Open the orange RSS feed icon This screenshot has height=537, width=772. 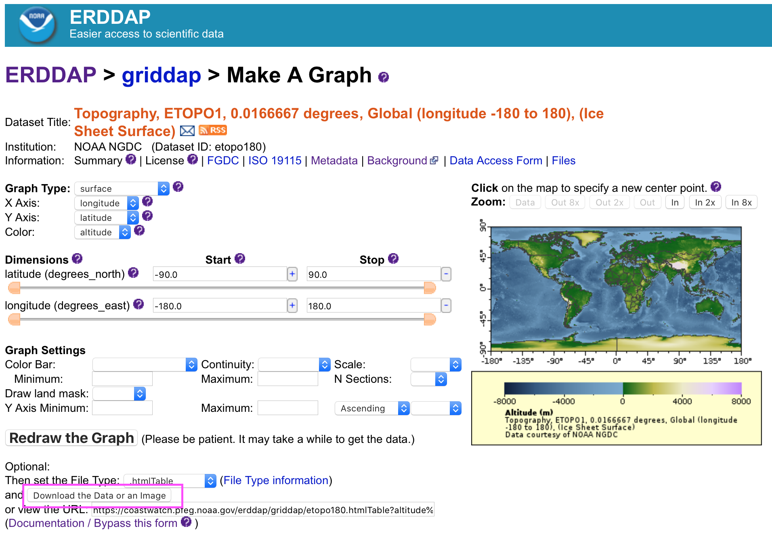(213, 130)
